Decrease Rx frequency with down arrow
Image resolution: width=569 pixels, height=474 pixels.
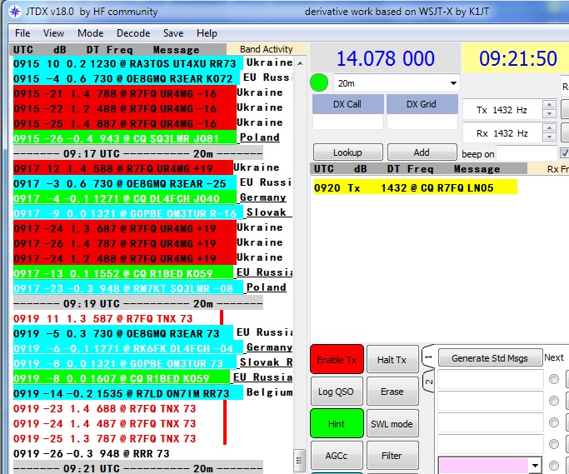(549, 137)
